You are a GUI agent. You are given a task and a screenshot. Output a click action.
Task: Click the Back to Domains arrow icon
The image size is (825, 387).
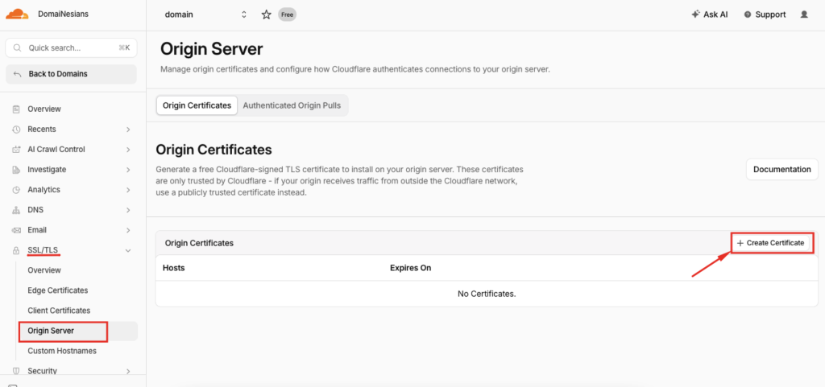click(x=18, y=74)
